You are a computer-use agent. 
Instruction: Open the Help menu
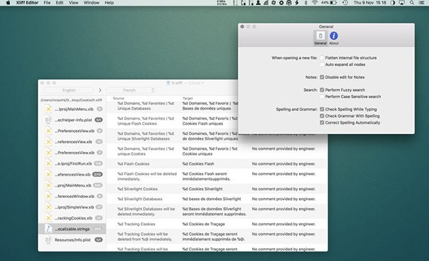[x=109, y=3]
